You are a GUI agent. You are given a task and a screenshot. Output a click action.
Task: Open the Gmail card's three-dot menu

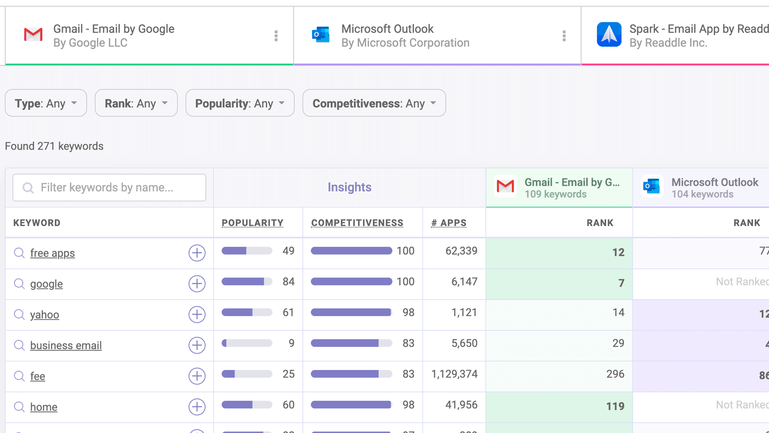276,36
